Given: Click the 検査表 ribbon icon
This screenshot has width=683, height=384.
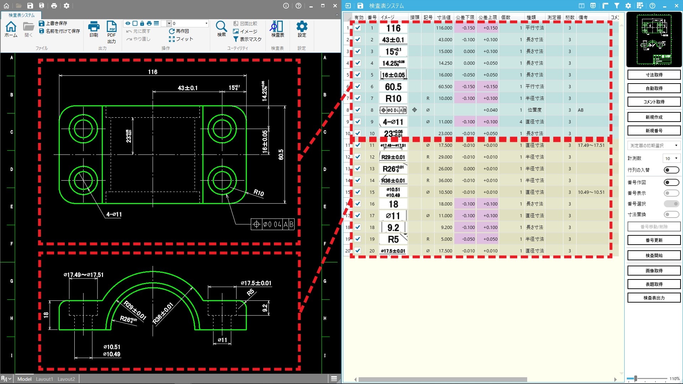Looking at the screenshot, I should [x=277, y=26].
